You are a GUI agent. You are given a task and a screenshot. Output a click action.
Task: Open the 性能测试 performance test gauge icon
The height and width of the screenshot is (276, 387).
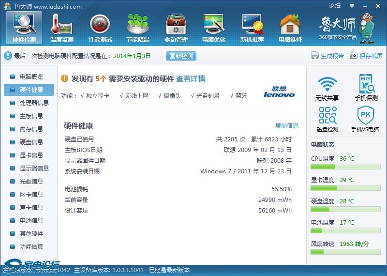(100, 28)
